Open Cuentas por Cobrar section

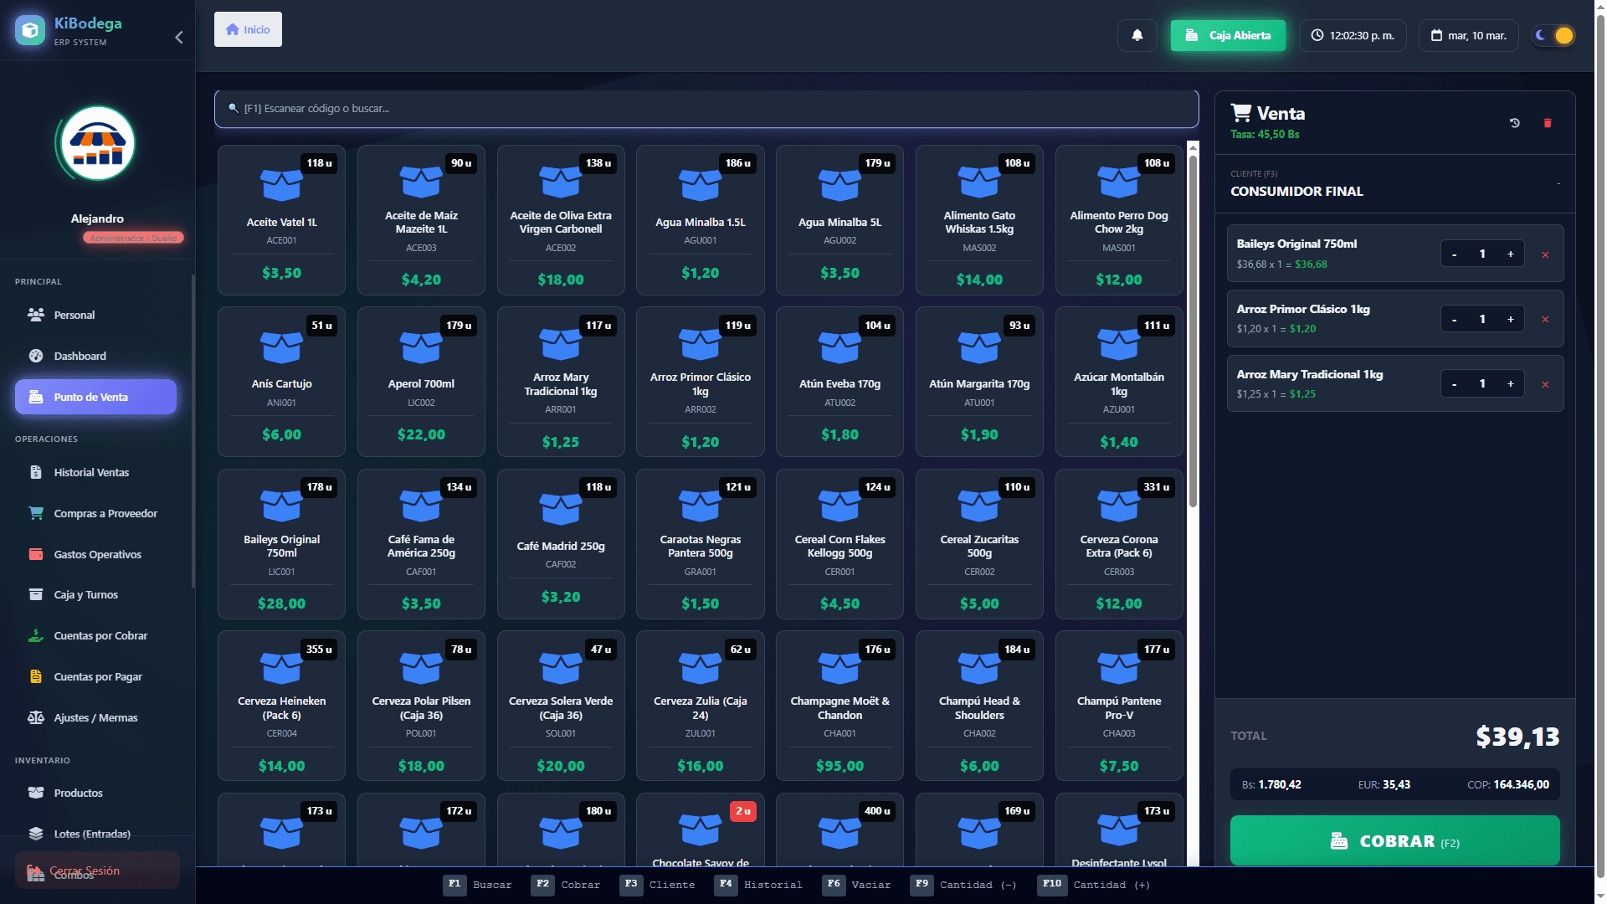pyautogui.click(x=100, y=635)
